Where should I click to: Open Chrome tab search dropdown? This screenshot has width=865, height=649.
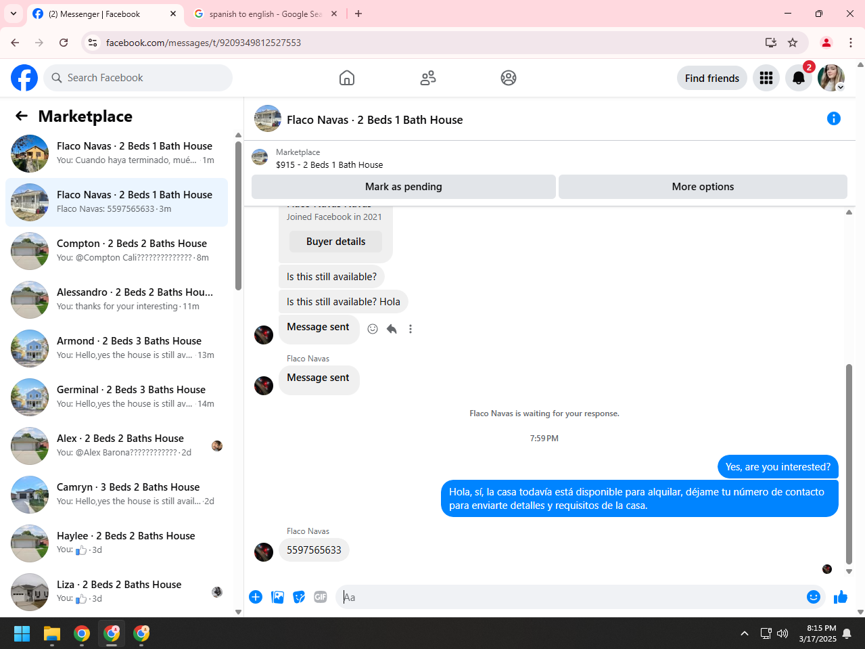(x=13, y=14)
